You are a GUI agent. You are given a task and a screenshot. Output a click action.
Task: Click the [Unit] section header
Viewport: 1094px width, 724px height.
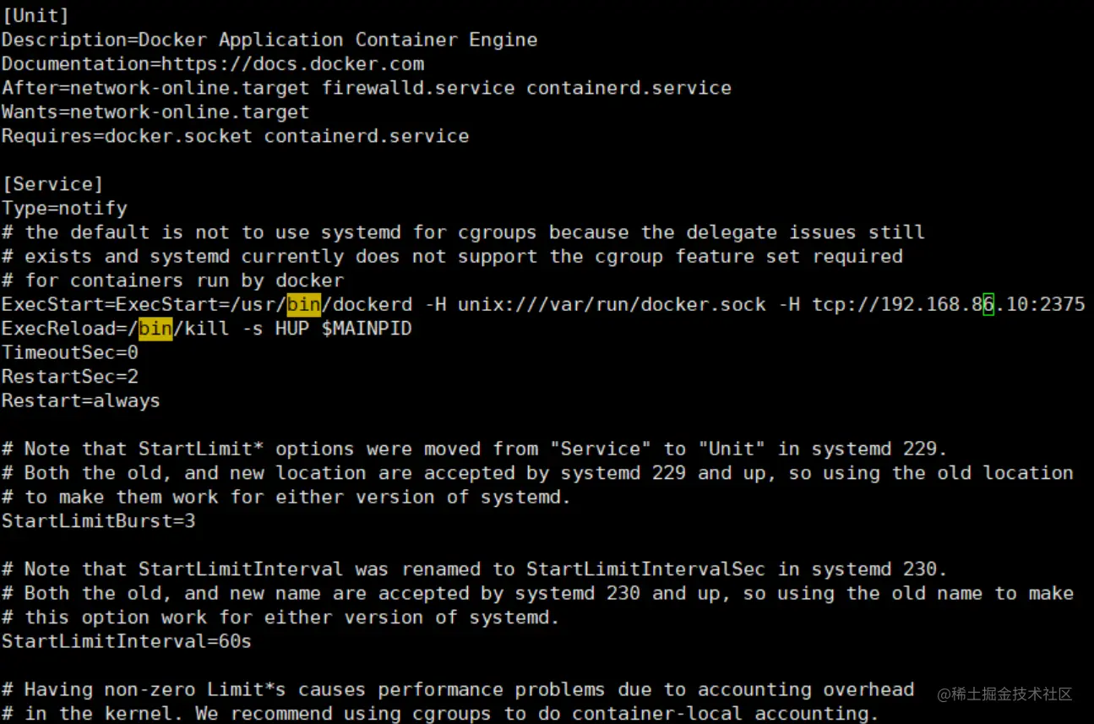tap(35, 15)
